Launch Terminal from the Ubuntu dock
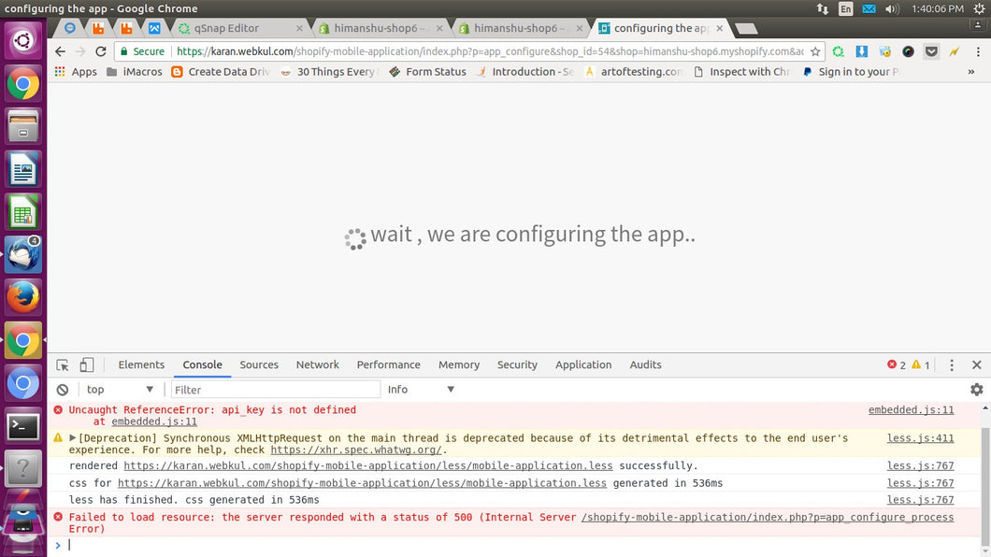991x557 pixels. coord(23,426)
